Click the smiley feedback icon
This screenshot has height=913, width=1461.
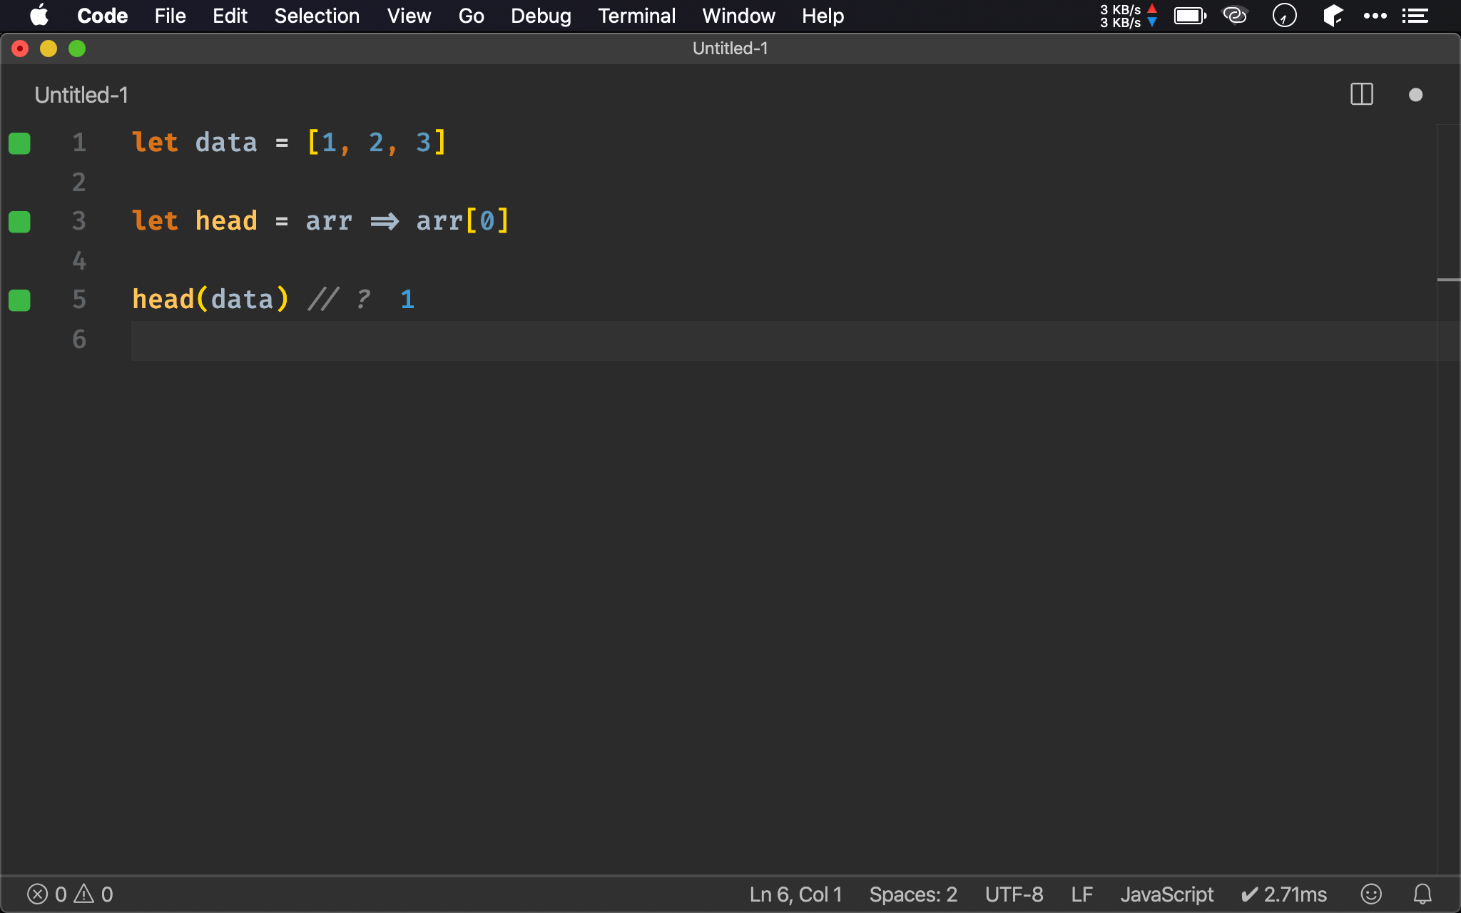[1371, 894]
